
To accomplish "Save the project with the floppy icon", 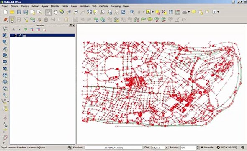I will coord(19,12).
